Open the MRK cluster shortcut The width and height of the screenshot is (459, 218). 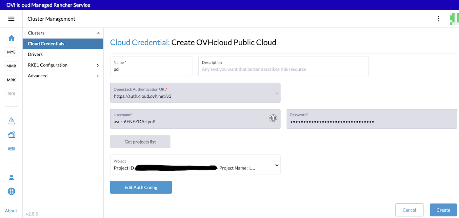[11, 79]
